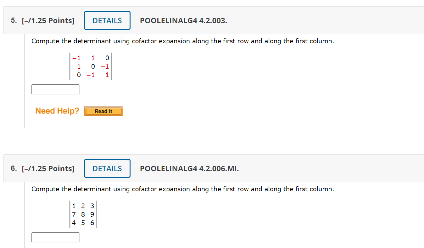This screenshot has height=248, width=424.
Task: Select the POOLELINALG4 4.2.003 title
Action: 183,21
